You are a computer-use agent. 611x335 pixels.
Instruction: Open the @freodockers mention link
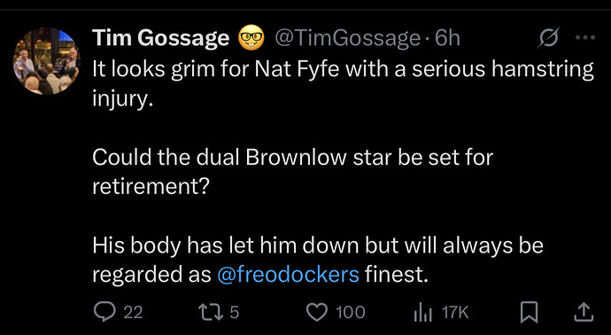(288, 275)
